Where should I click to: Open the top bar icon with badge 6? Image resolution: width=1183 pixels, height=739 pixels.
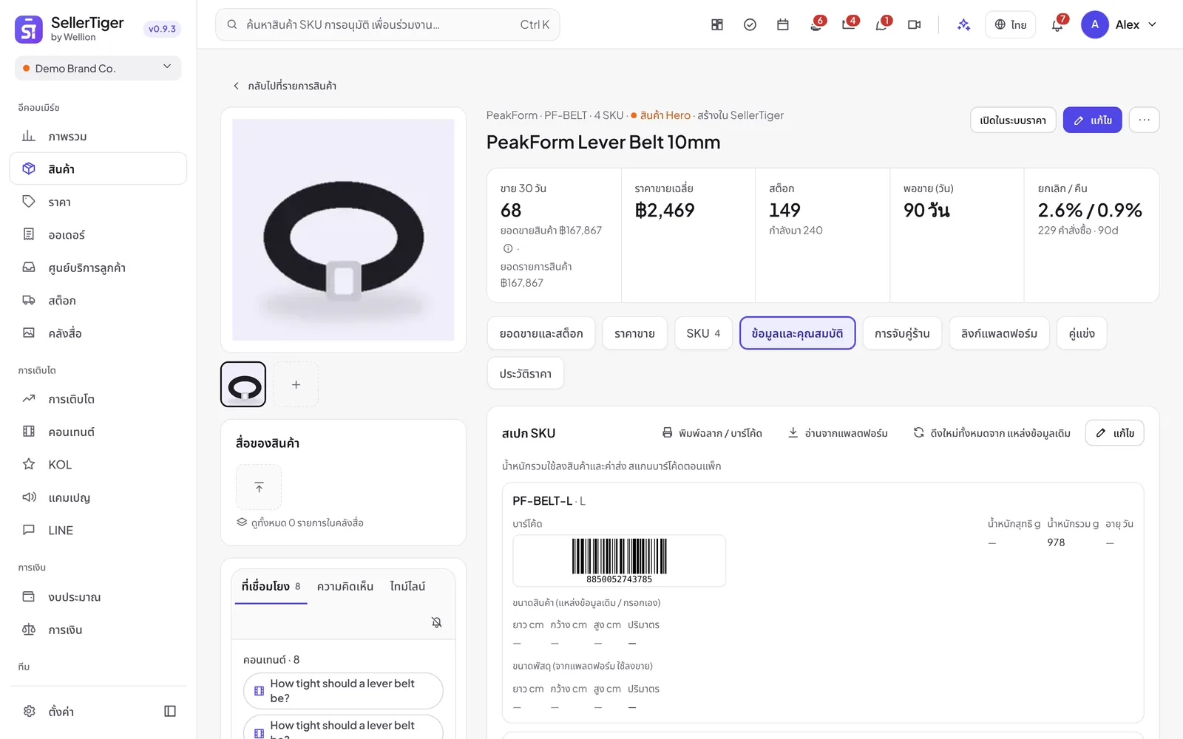pyautogui.click(x=816, y=24)
